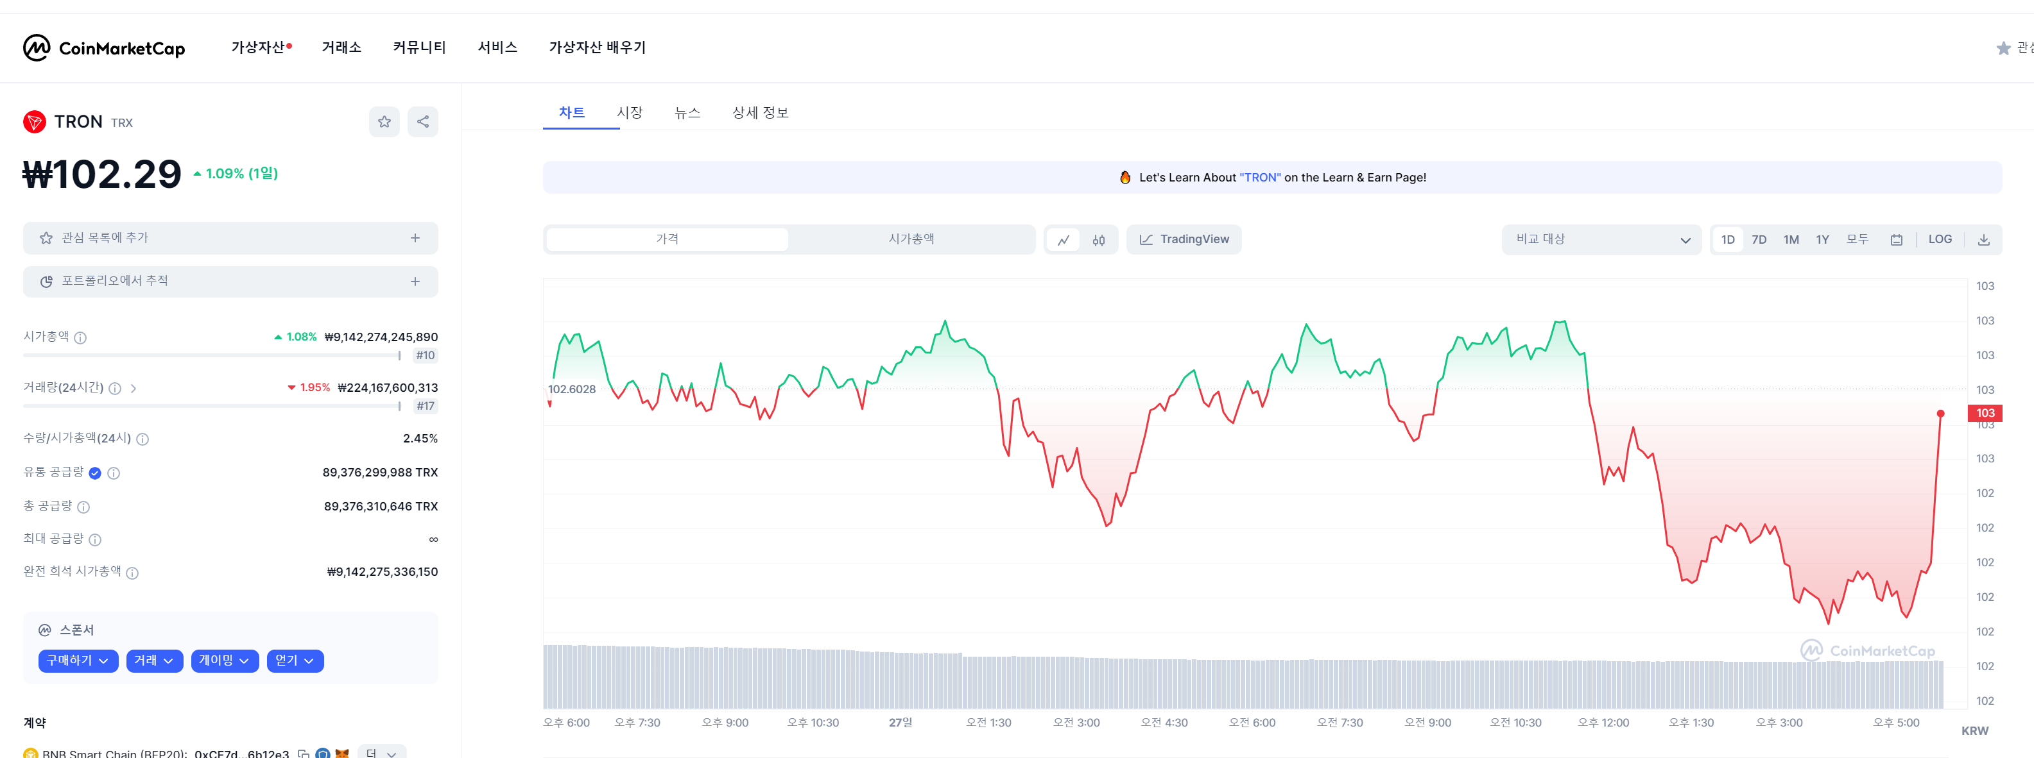2034x758 pixels.
Task: Open the 거래소 menu in the header
Action: point(341,47)
